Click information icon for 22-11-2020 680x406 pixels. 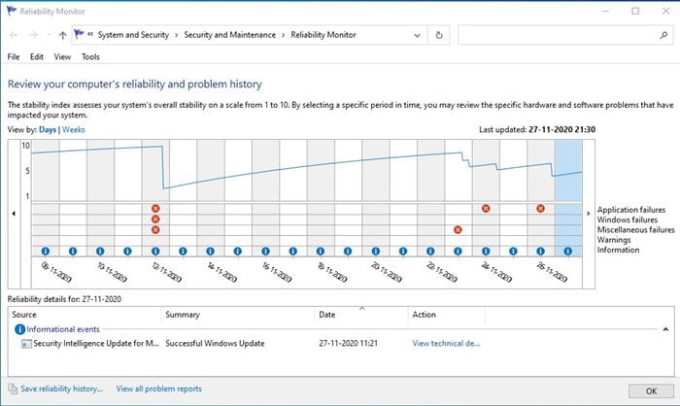click(430, 251)
